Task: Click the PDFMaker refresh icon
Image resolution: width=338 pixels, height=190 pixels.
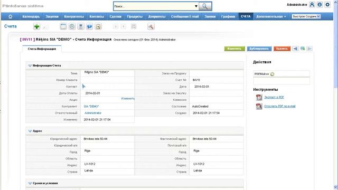Action: [x=273, y=74]
